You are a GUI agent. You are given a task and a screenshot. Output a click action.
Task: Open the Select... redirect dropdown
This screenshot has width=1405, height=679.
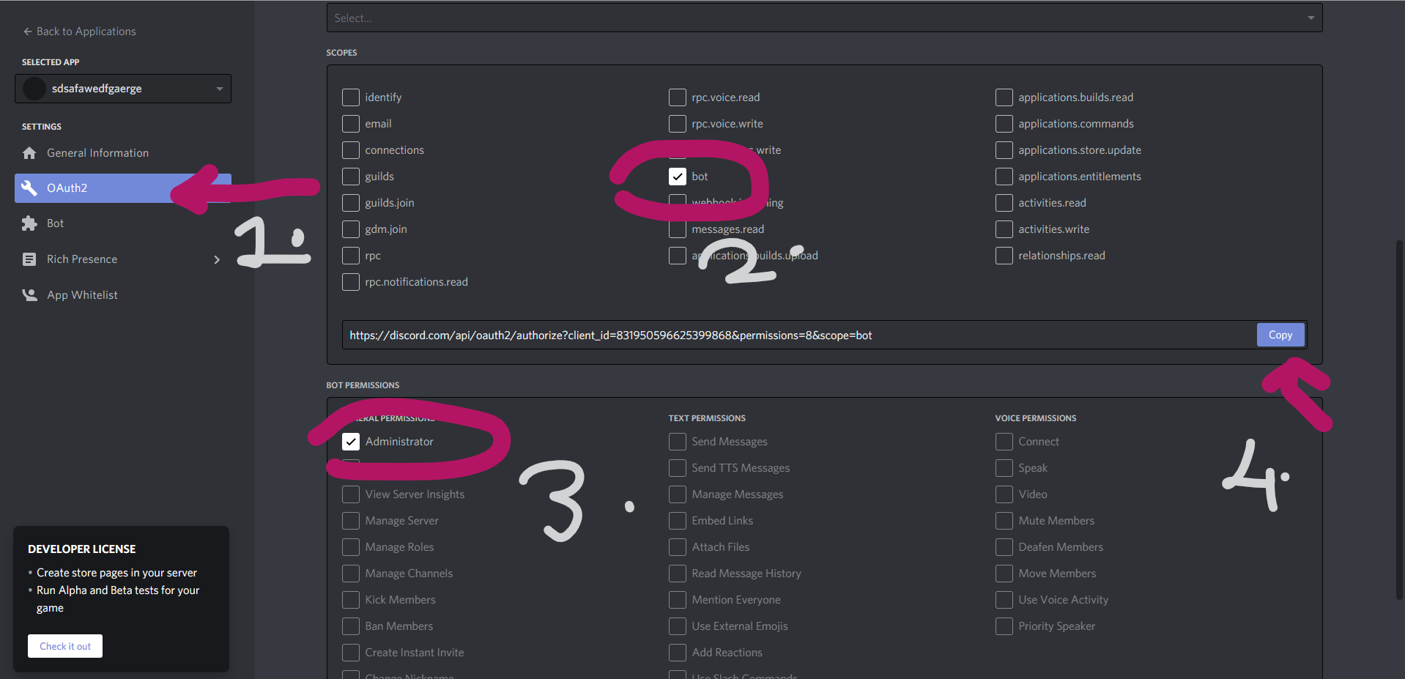pos(824,18)
